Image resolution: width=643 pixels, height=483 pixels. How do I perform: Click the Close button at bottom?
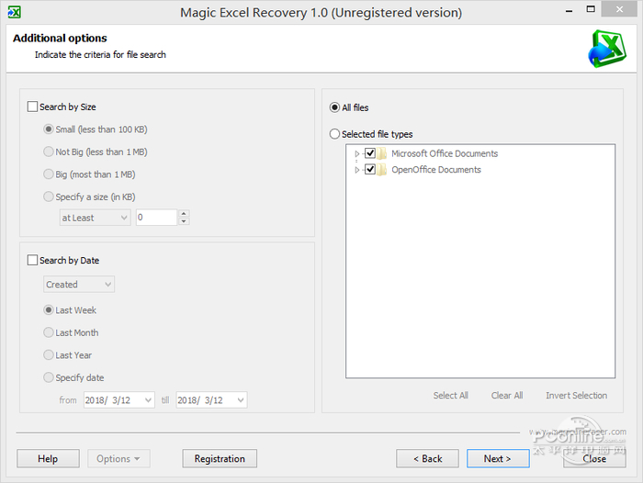click(x=594, y=458)
